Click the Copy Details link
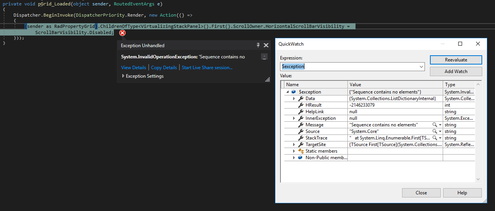This screenshot has width=495, height=211. pos(164,68)
